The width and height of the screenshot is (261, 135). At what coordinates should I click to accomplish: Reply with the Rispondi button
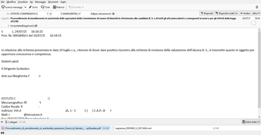(207, 13)
